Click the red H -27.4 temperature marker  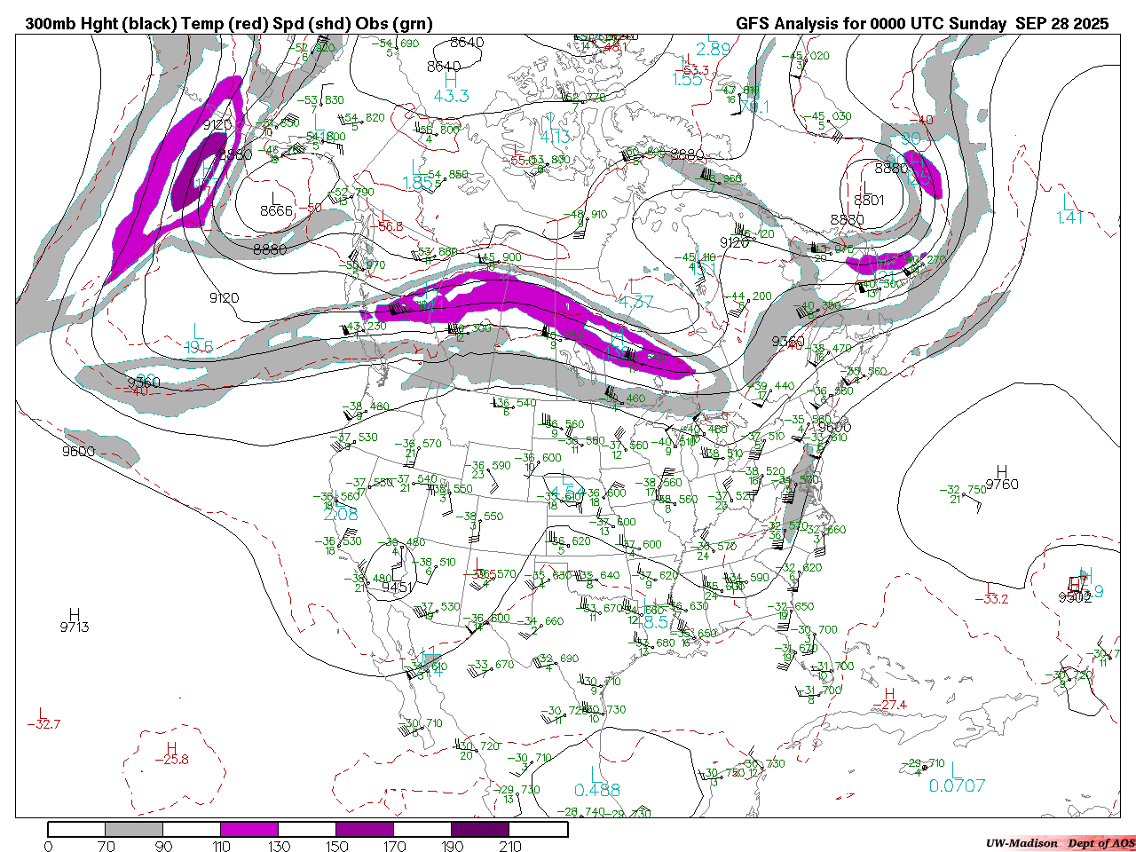point(889,699)
